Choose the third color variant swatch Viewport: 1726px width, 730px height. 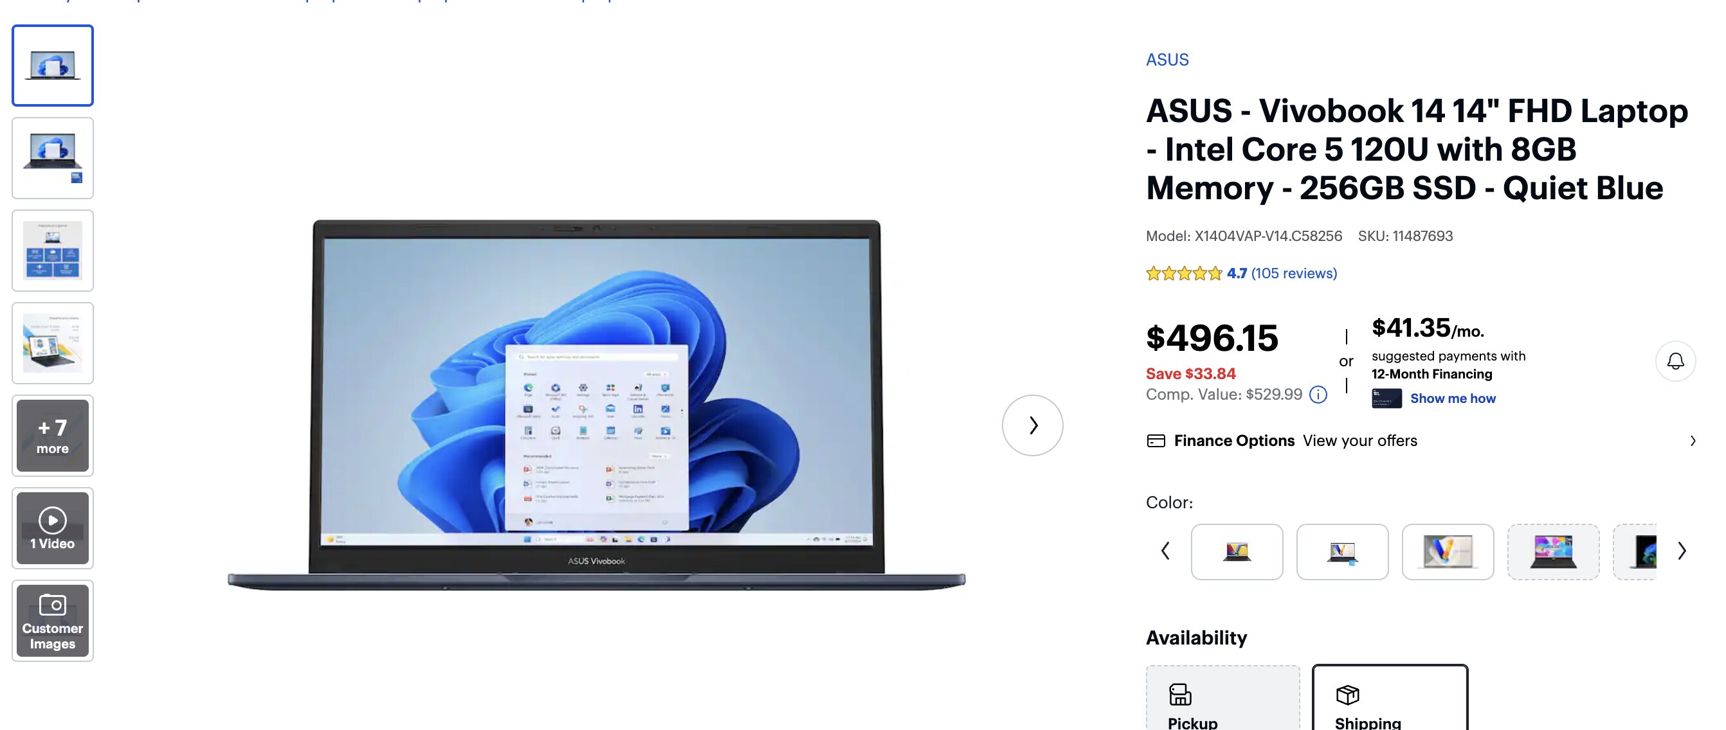pyautogui.click(x=1448, y=552)
